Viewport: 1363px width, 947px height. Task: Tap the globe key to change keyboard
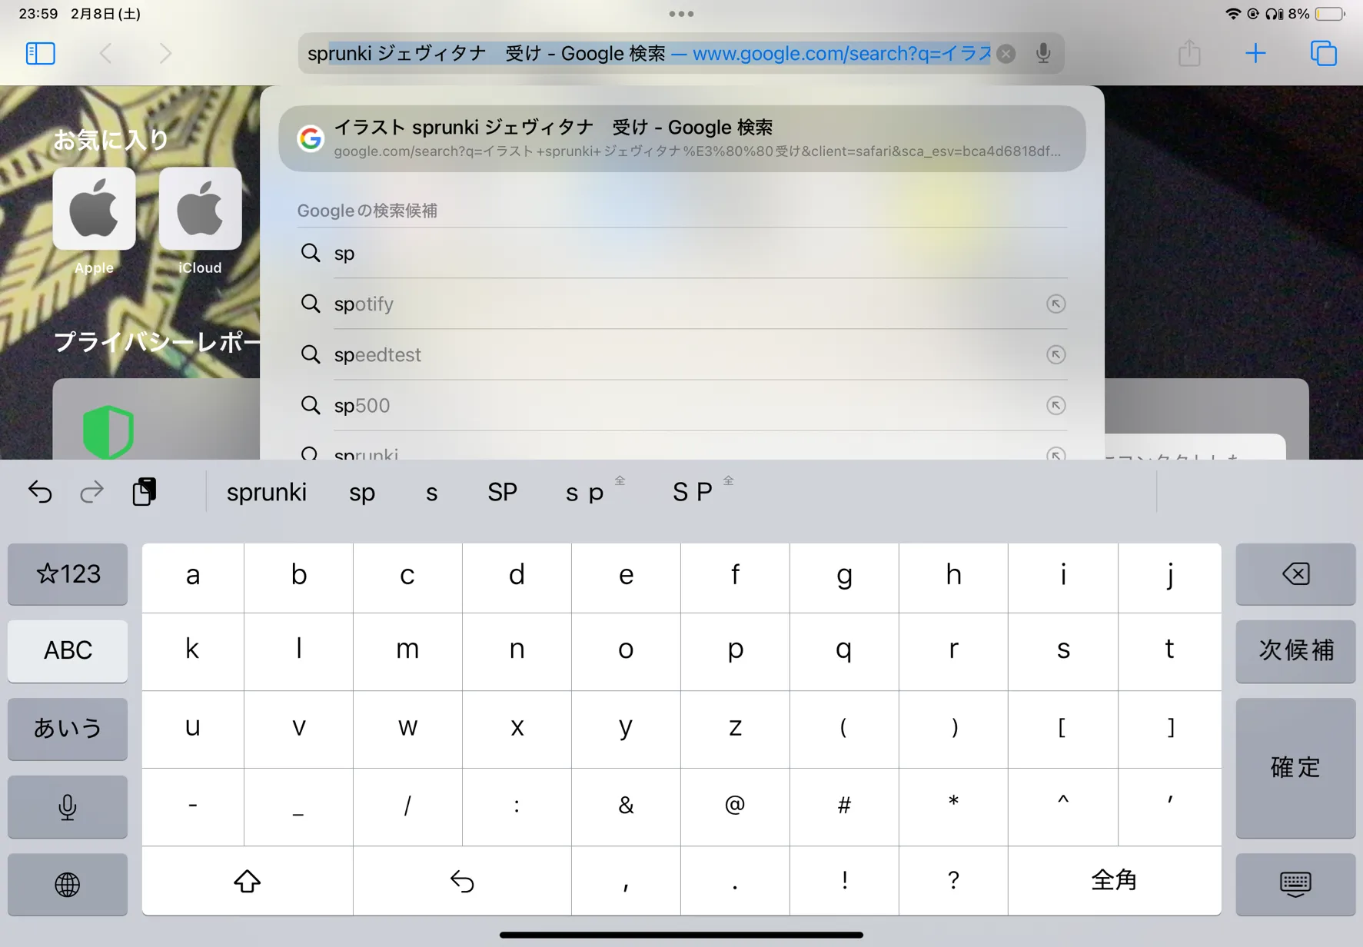tap(68, 884)
